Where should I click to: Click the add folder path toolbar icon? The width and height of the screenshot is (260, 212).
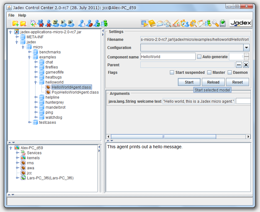click(15, 23)
